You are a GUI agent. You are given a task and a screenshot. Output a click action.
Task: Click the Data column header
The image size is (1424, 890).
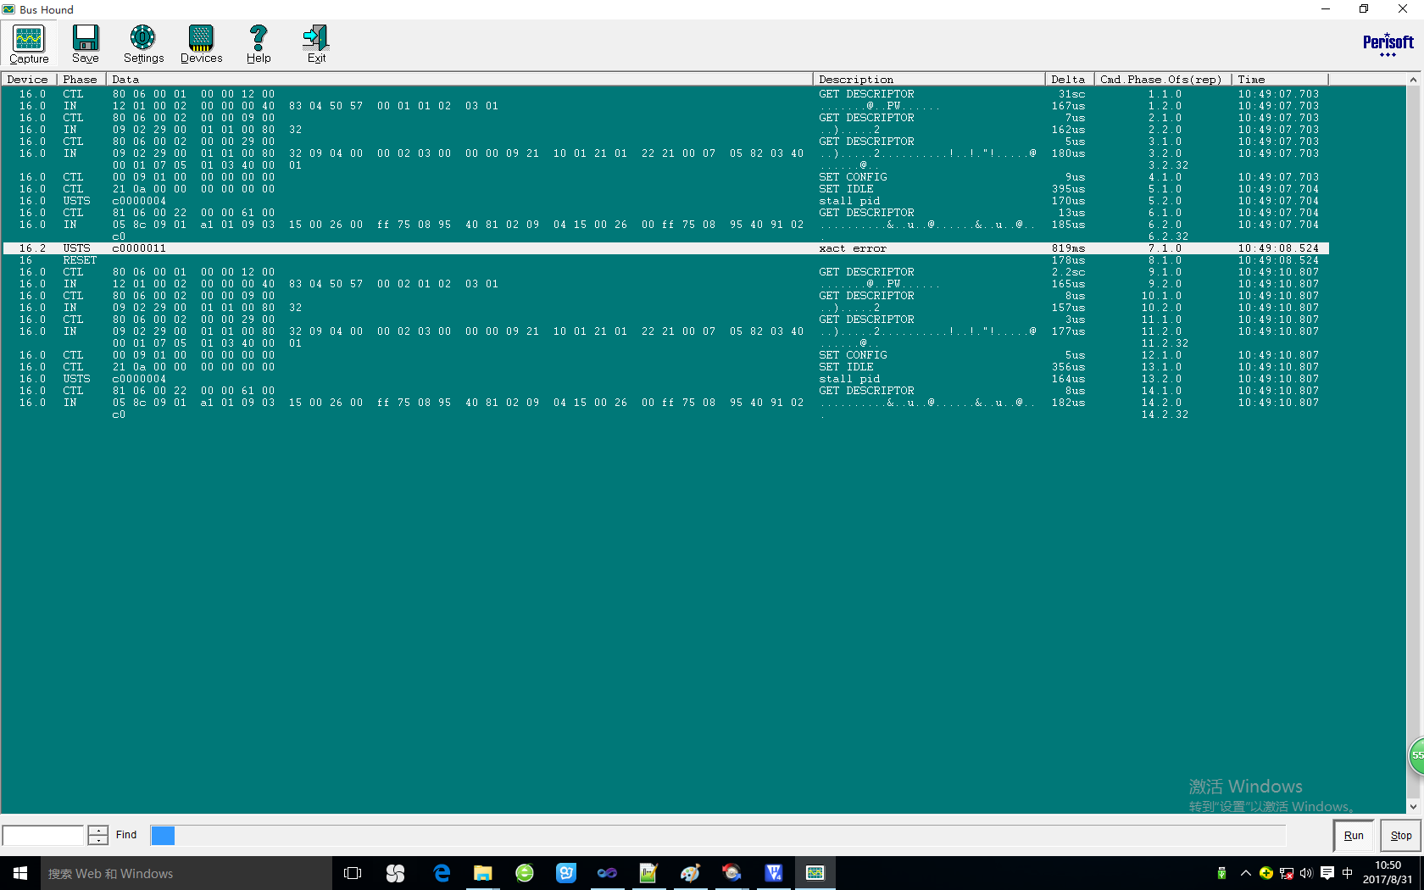[x=459, y=79]
